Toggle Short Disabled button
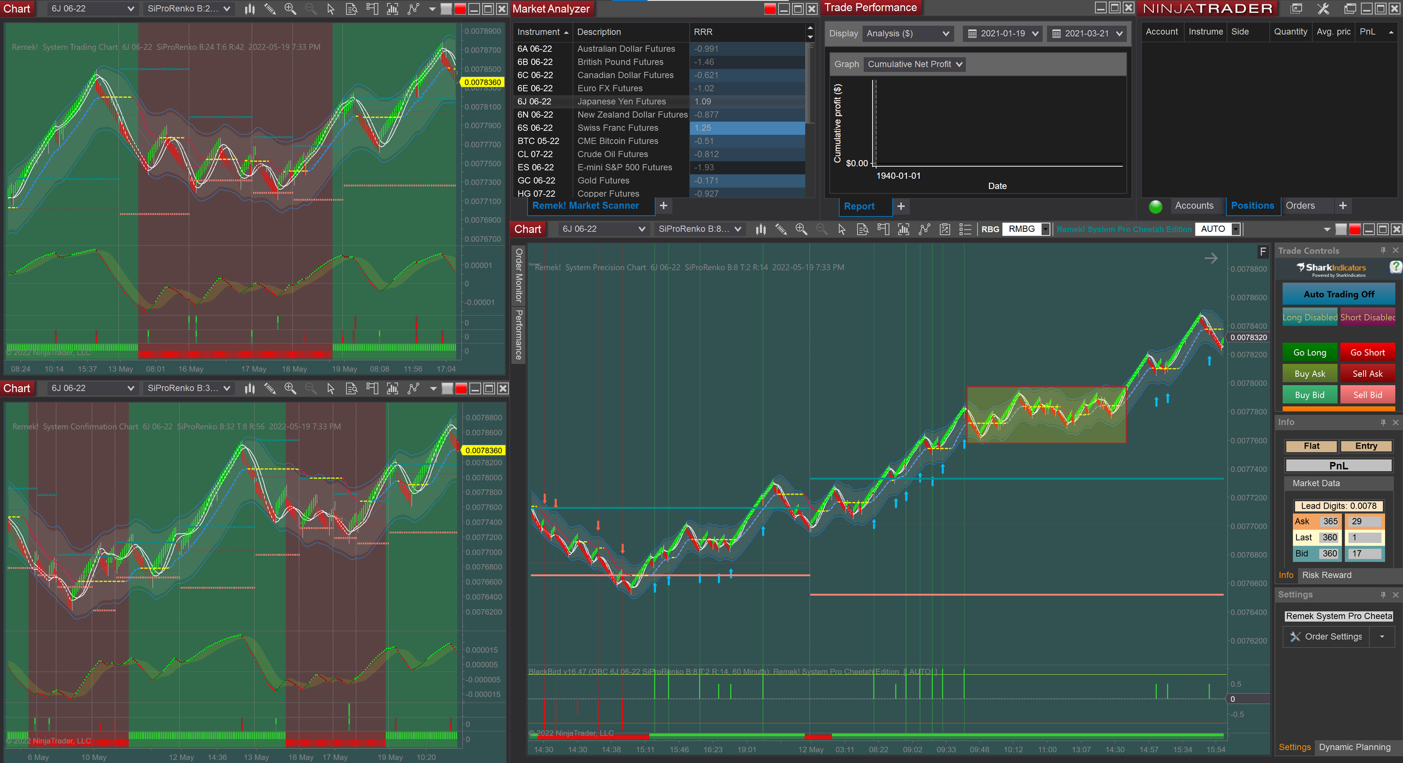 pos(1368,318)
